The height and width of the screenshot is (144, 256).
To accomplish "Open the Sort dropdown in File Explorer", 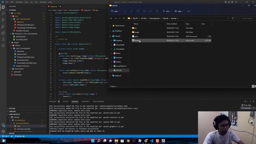I will [167, 11].
